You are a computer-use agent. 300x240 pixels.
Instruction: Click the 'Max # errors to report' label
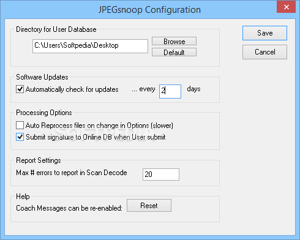pyautogui.click(x=72, y=173)
